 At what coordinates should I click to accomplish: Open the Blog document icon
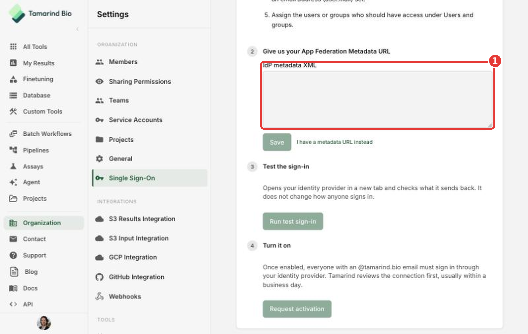pos(14,272)
